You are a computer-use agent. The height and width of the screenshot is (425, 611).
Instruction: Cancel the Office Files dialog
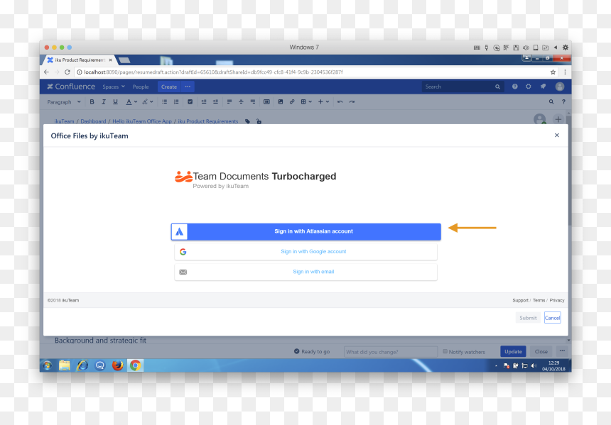tap(553, 318)
